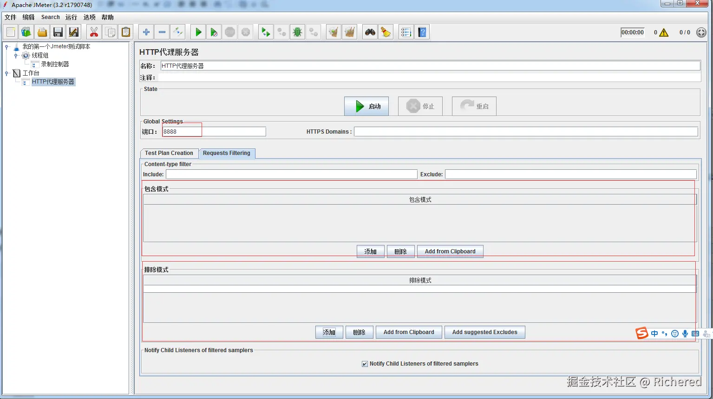
Task: Click the Reset Search broom icon
Action: click(x=386, y=32)
